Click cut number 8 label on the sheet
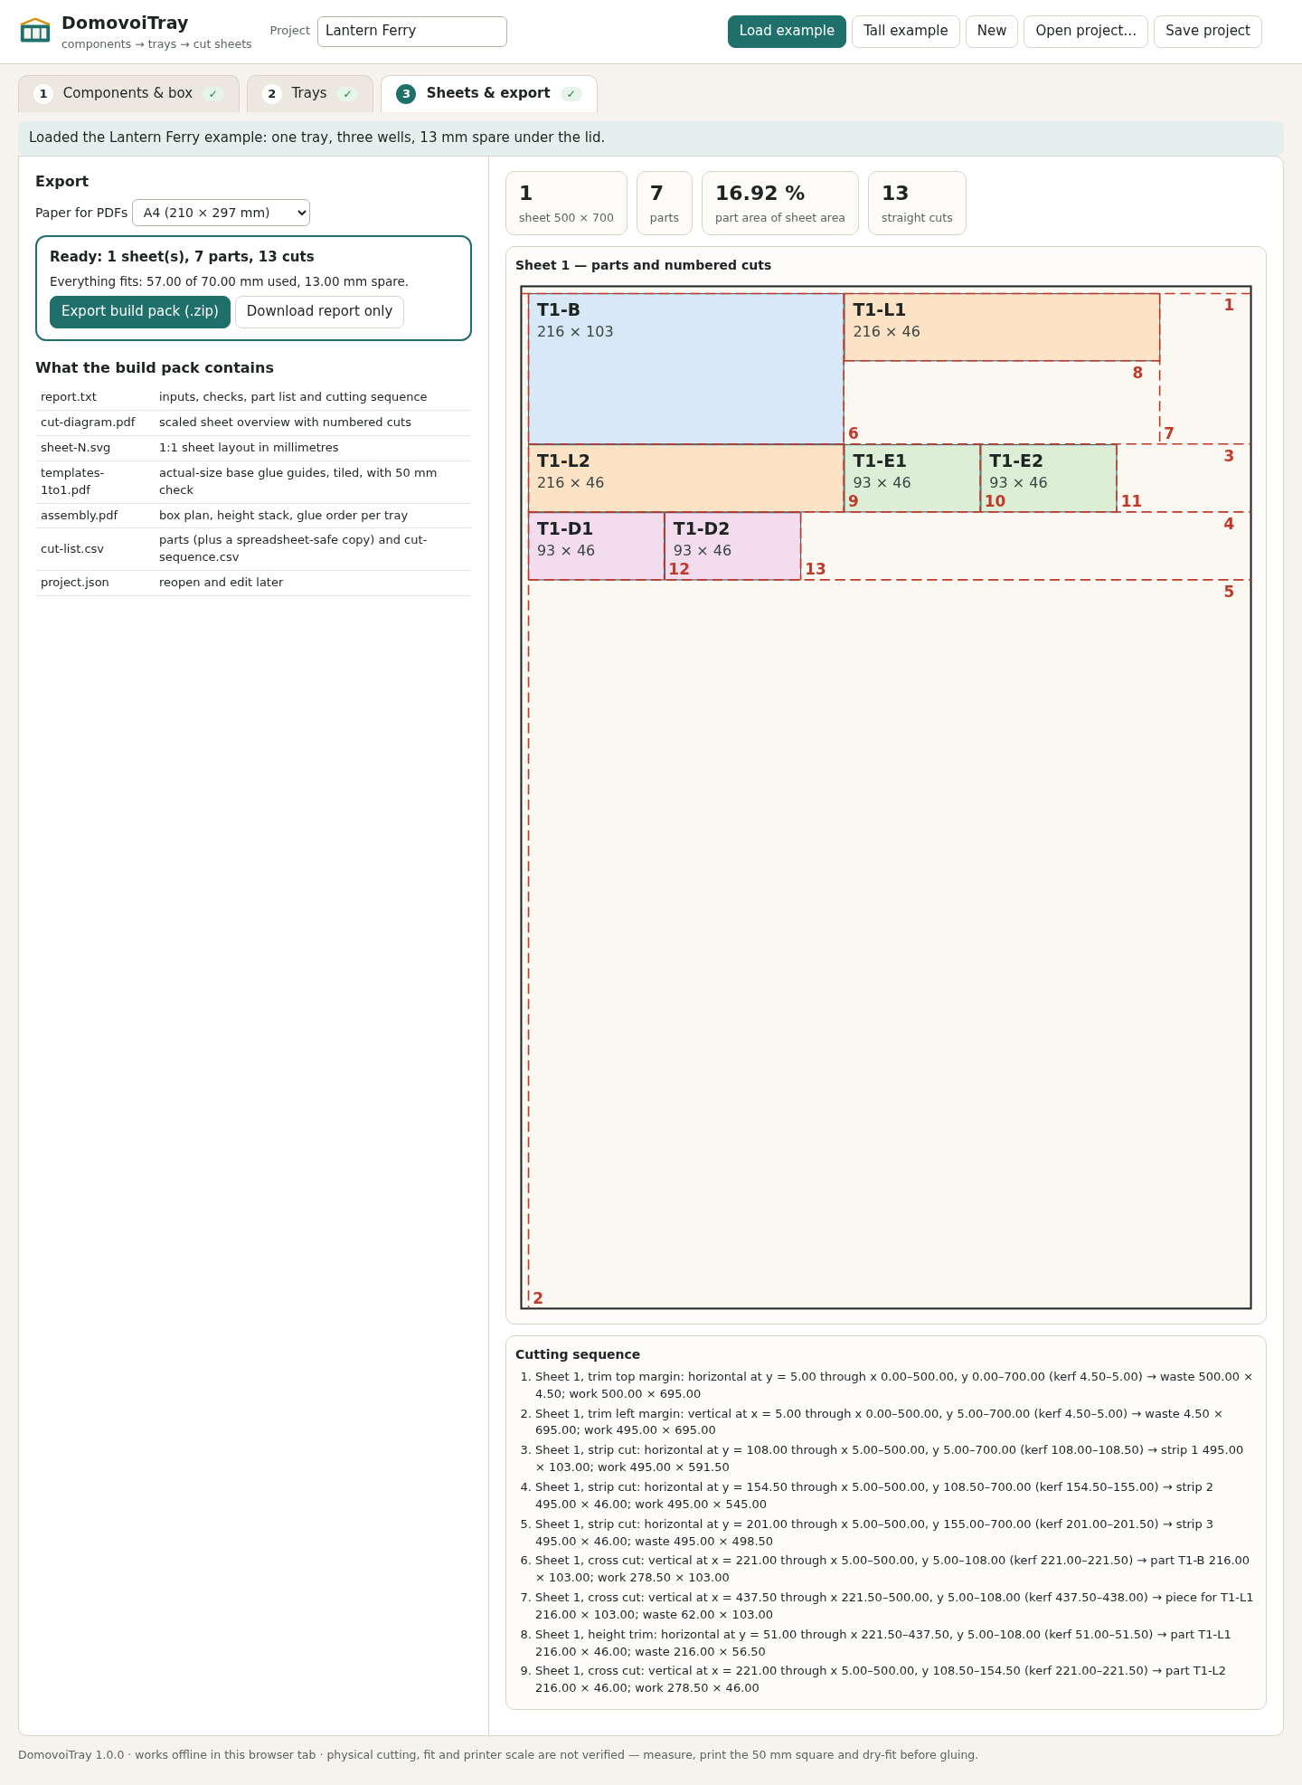Screen dimensions: 1302x1785 click(x=1137, y=373)
